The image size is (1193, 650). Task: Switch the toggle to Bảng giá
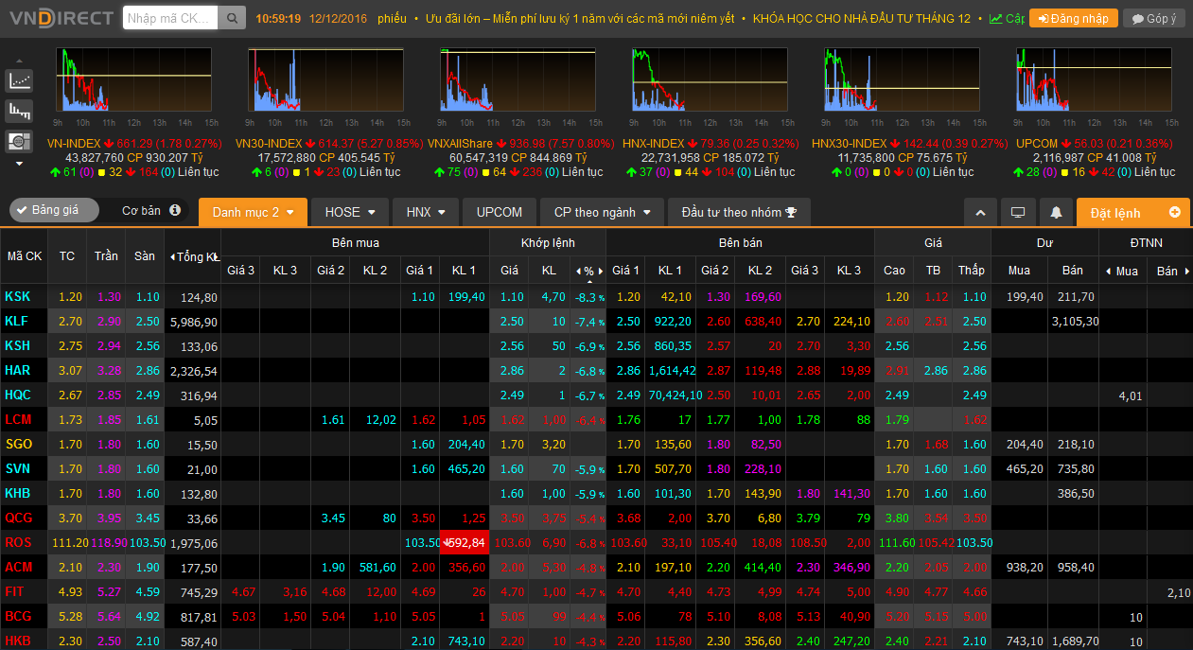click(x=54, y=210)
